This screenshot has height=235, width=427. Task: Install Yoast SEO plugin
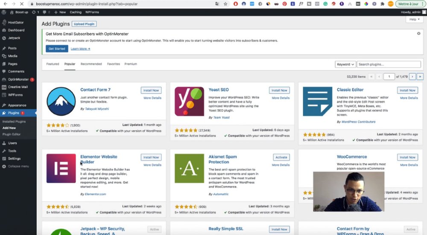(279, 90)
